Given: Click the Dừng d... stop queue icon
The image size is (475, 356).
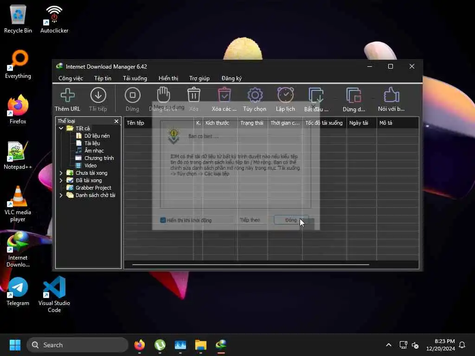Looking at the screenshot, I should pos(354,95).
